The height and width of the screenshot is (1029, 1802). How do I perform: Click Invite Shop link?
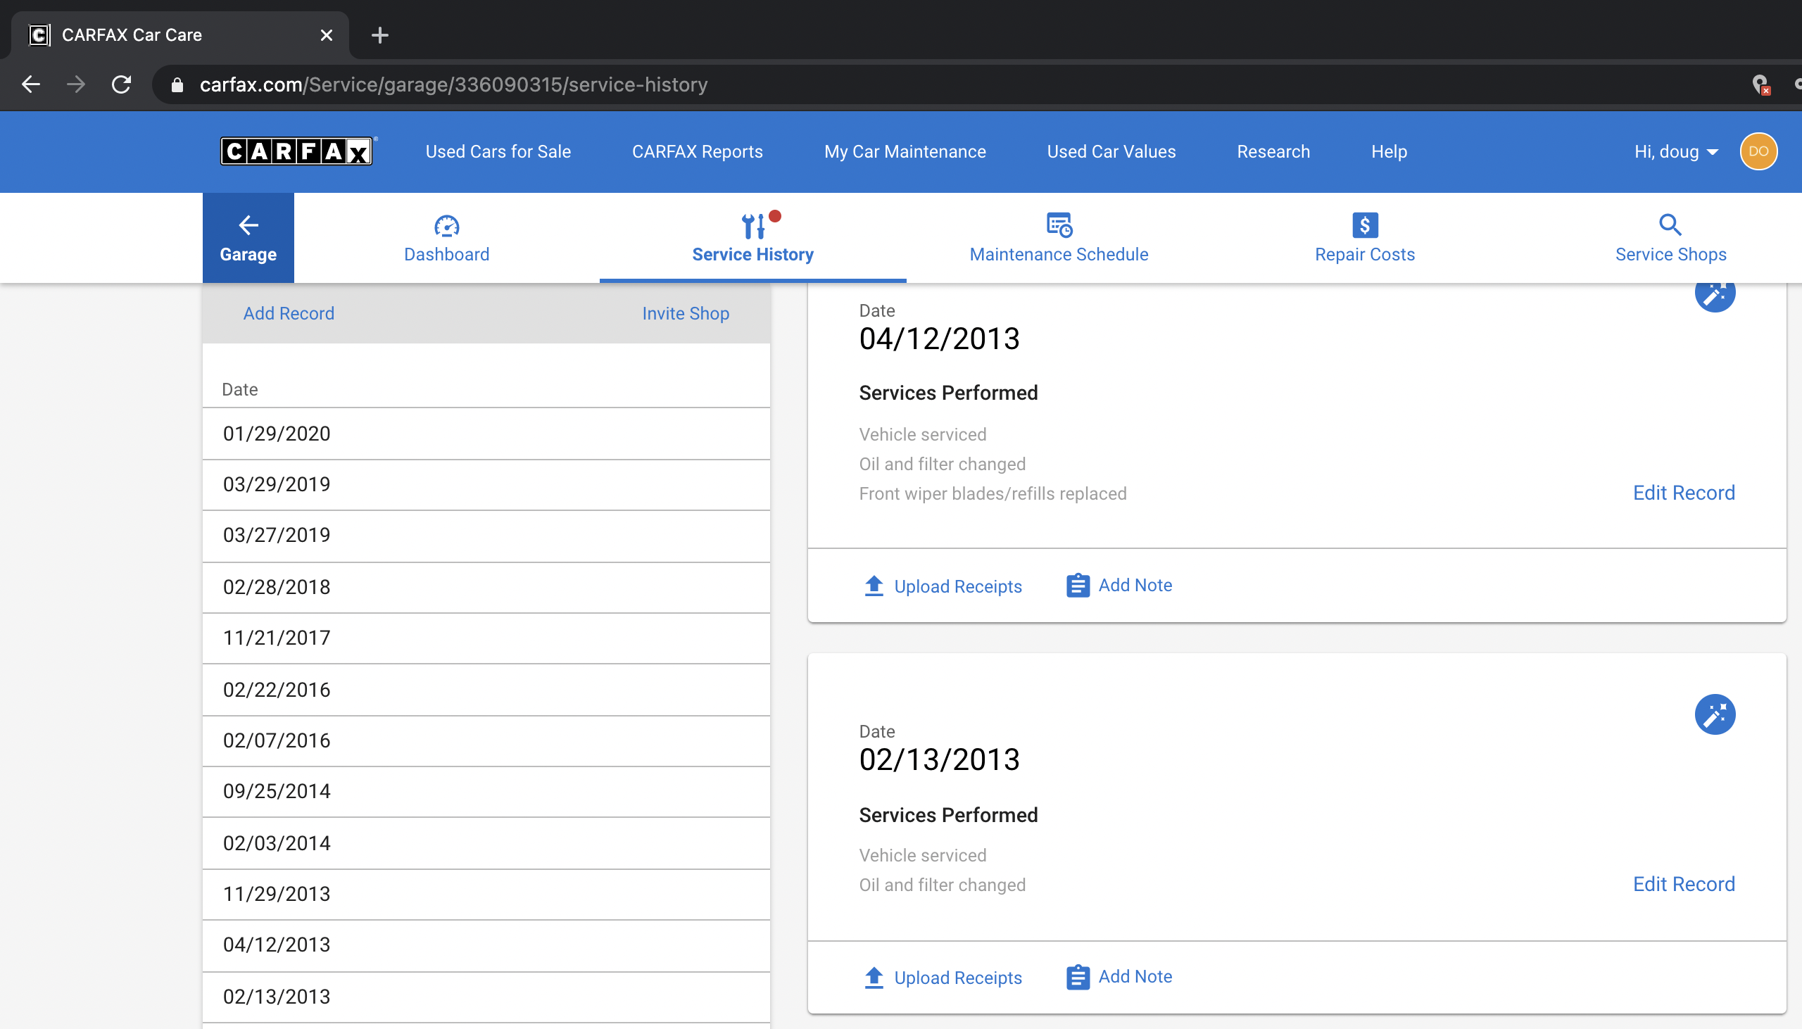686,313
